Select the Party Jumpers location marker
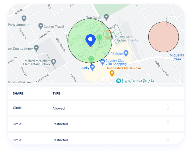 [24, 18]
